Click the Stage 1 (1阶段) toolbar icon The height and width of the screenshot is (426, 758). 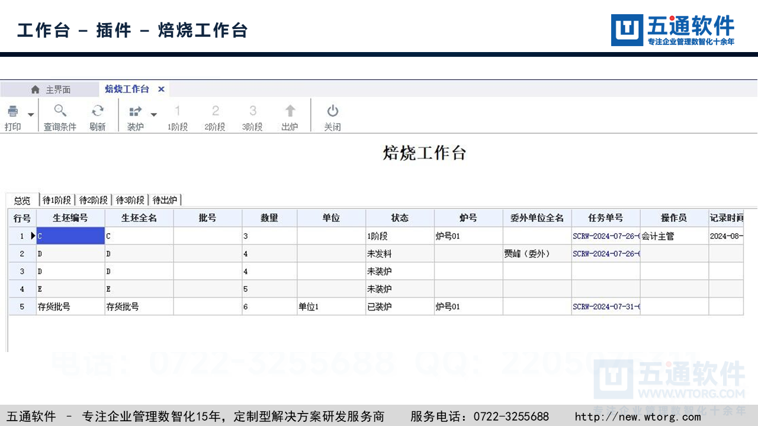[x=178, y=111]
